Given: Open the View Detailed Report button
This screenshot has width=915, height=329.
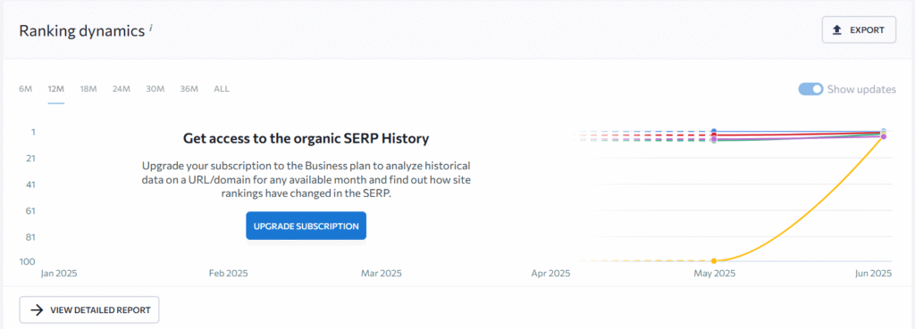Looking at the screenshot, I should [89, 309].
